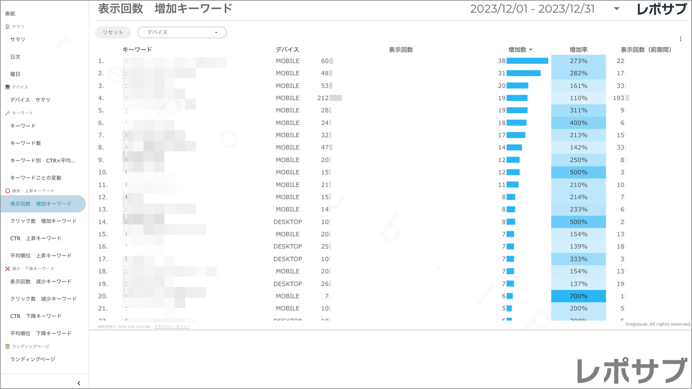The height and width of the screenshot is (389, 692).
Task: Go to the 日次 report page
Action: point(15,57)
